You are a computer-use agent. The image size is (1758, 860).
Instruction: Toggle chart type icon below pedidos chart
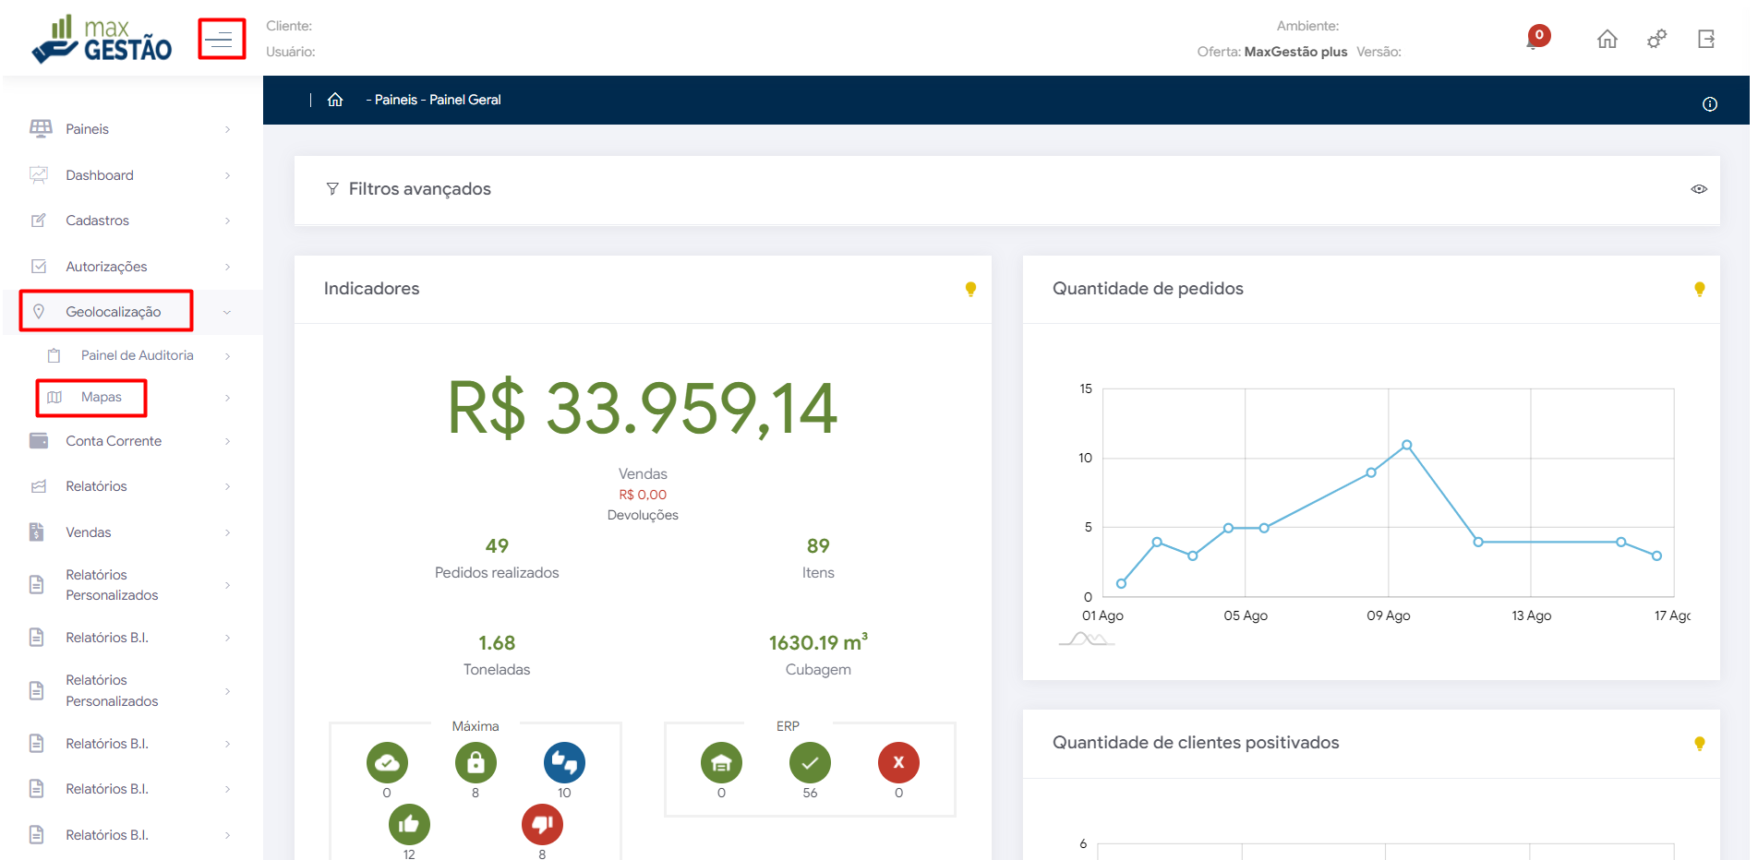(1086, 639)
